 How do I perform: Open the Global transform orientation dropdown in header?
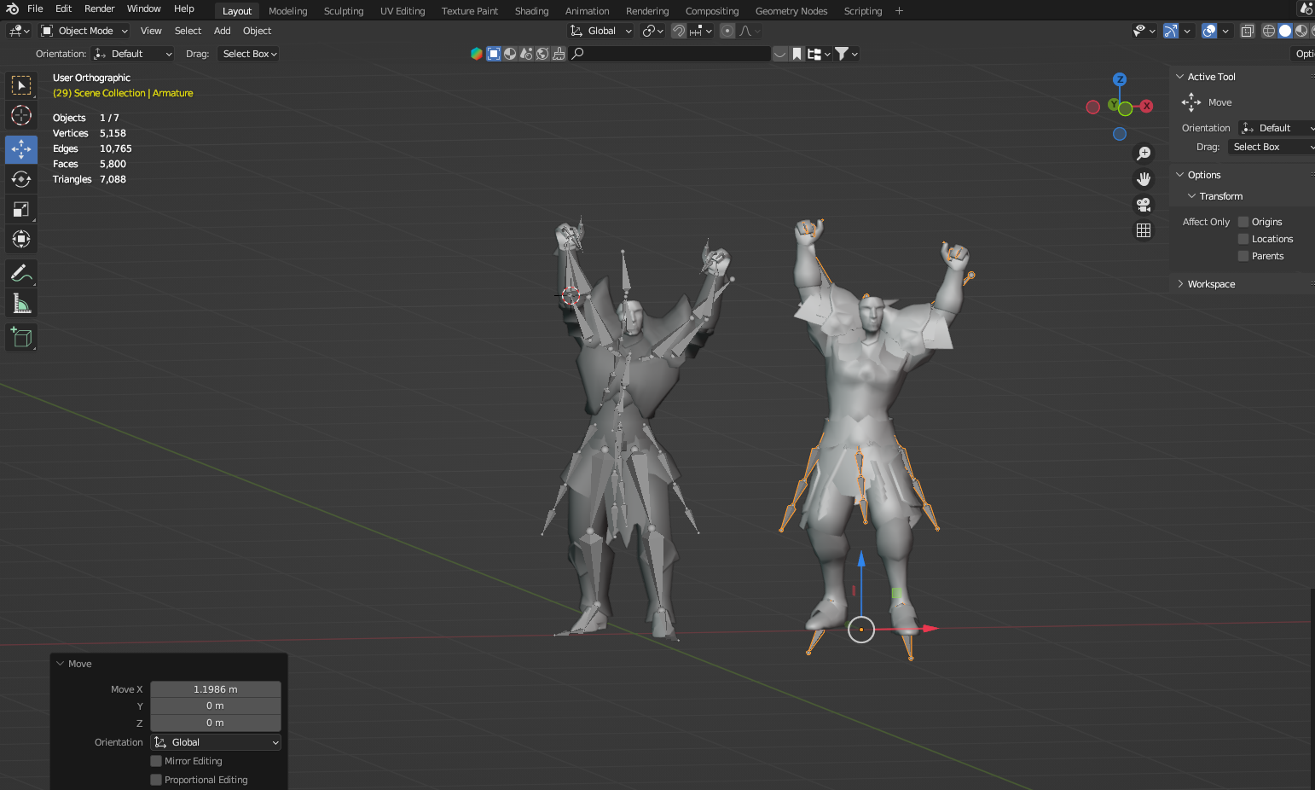(601, 31)
